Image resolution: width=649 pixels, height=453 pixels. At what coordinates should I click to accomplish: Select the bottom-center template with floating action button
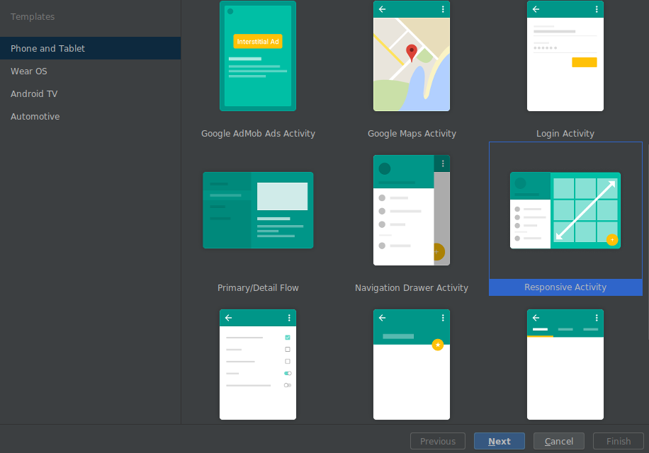click(x=412, y=364)
